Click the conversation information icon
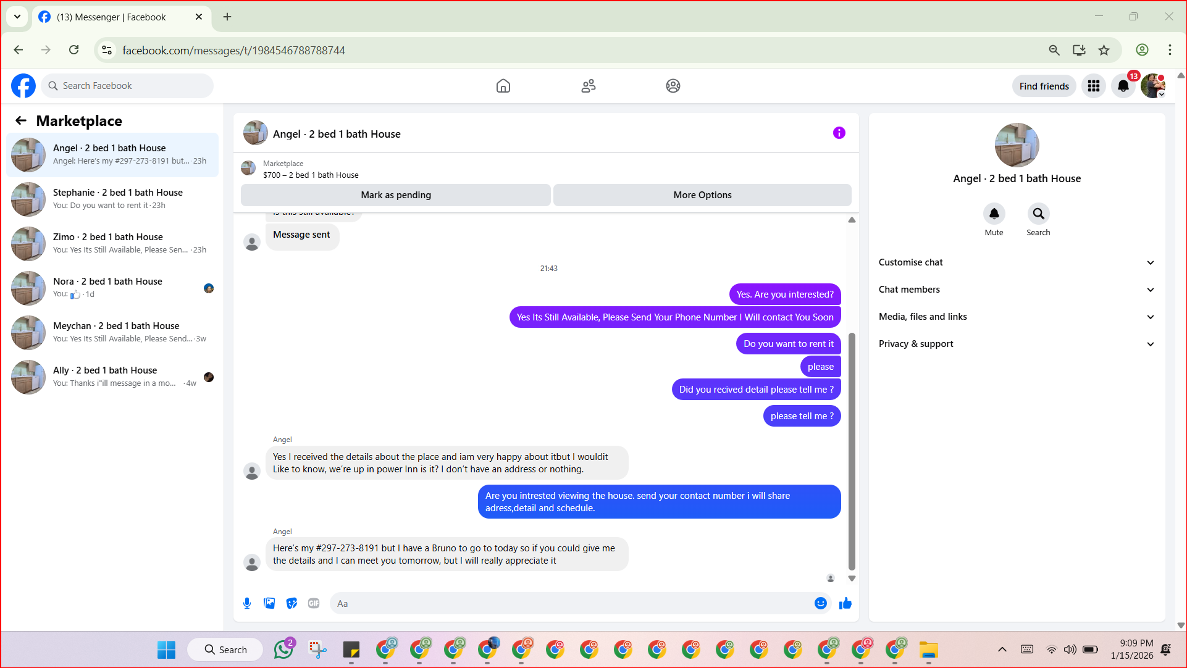The image size is (1187, 668). pos(839,133)
